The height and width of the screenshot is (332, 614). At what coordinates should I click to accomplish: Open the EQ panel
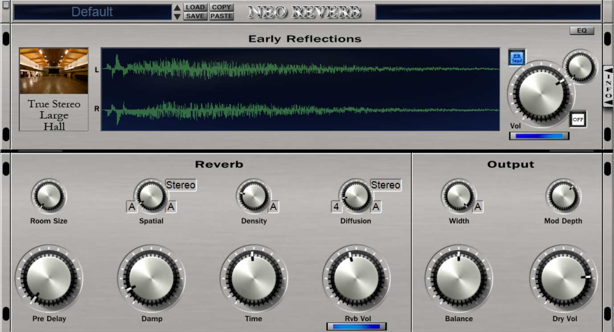click(x=581, y=31)
